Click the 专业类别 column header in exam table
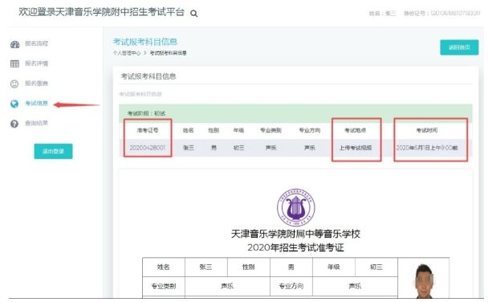 [270, 130]
